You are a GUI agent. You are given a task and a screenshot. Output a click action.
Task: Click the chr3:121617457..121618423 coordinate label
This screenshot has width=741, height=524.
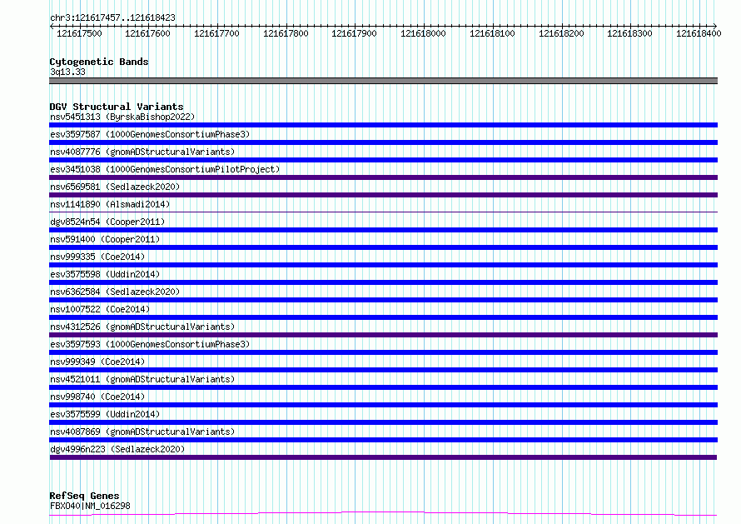112,17
